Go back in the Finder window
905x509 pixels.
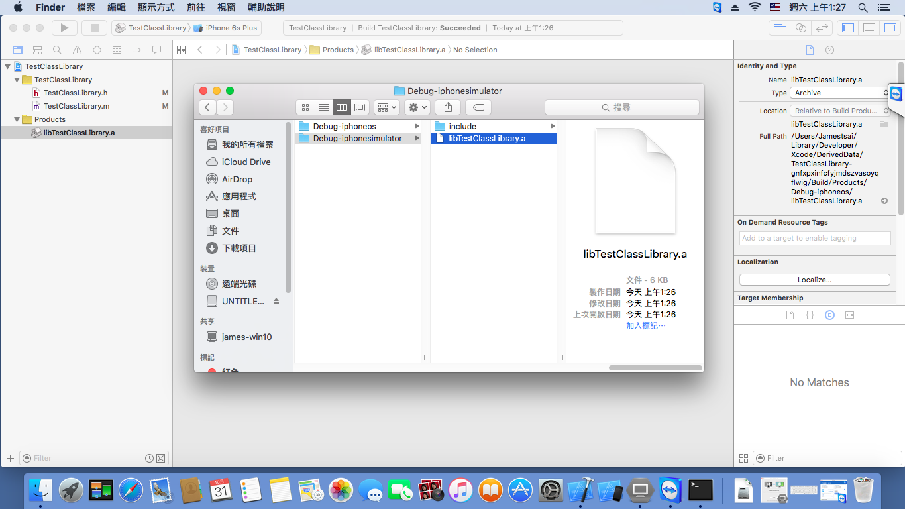pyautogui.click(x=208, y=107)
